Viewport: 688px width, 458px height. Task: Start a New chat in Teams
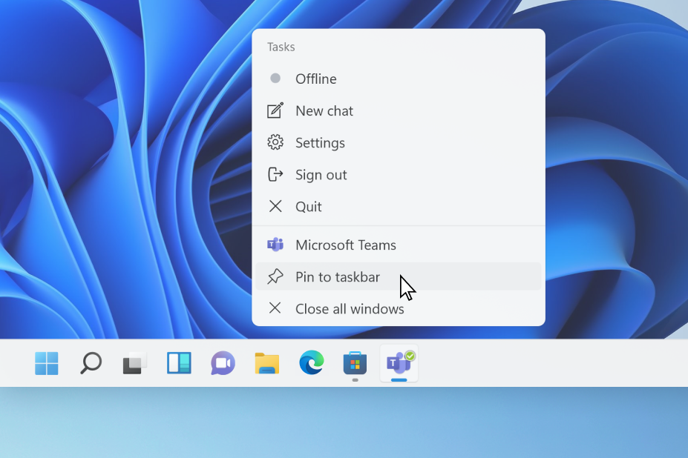coord(399,111)
